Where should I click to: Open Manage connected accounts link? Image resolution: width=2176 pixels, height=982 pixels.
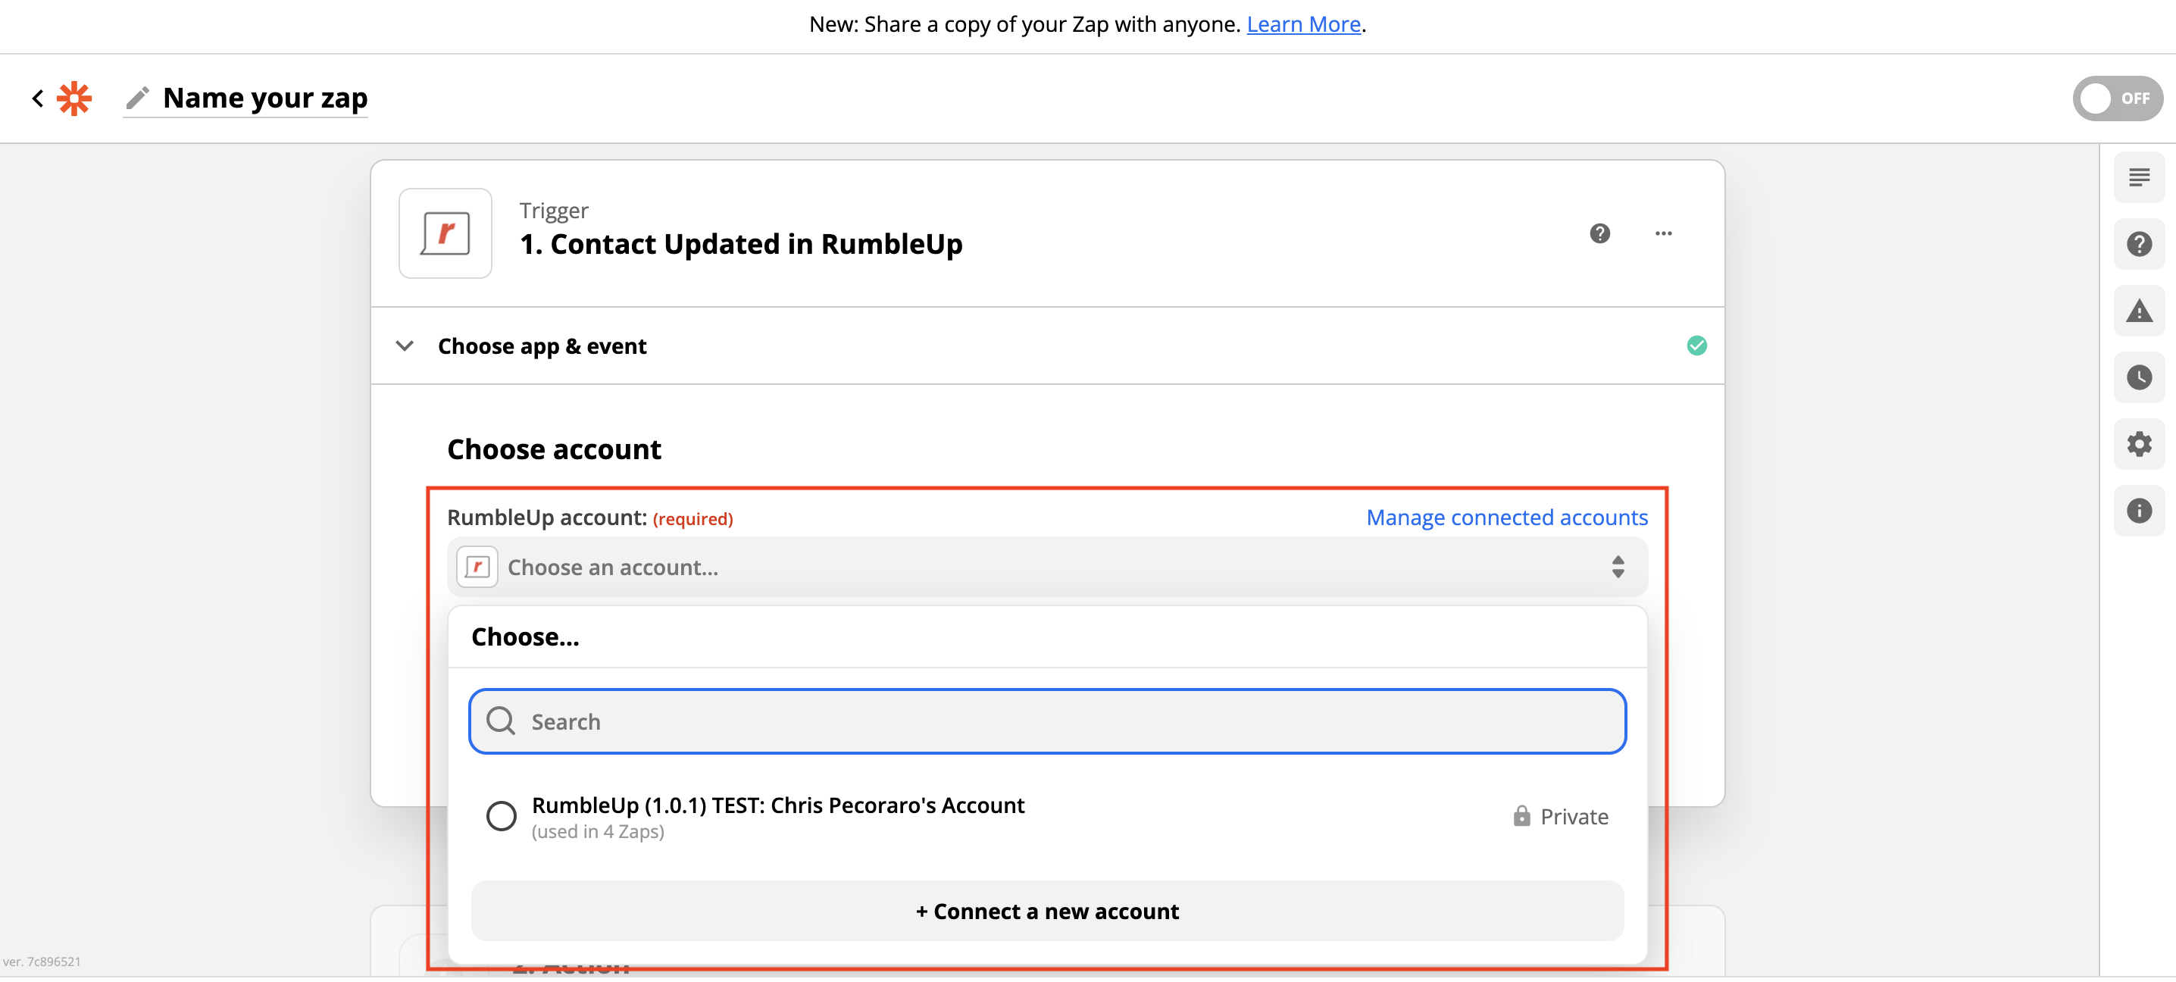tap(1506, 518)
